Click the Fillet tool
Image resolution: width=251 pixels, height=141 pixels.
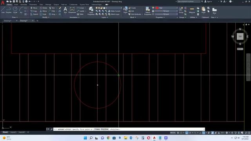52,11
